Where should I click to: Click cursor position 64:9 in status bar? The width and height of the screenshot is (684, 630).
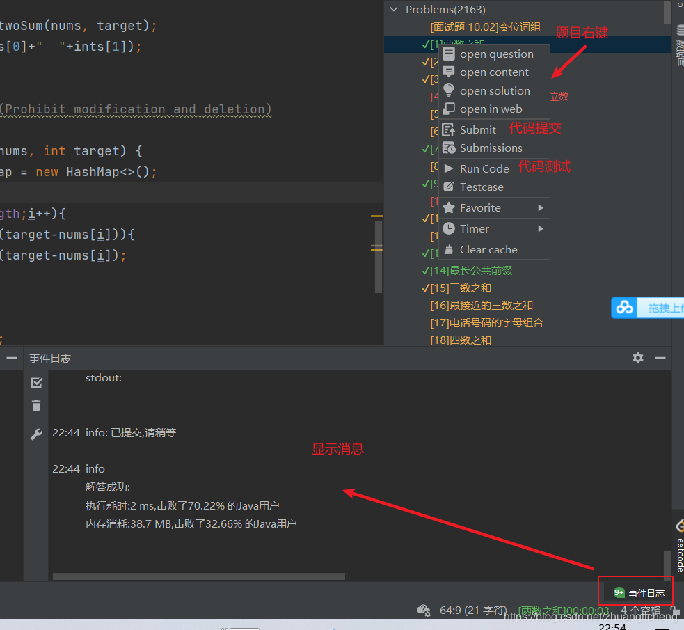pos(473,610)
